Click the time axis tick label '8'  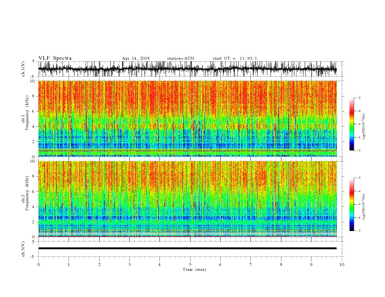(x=281, y=264)
